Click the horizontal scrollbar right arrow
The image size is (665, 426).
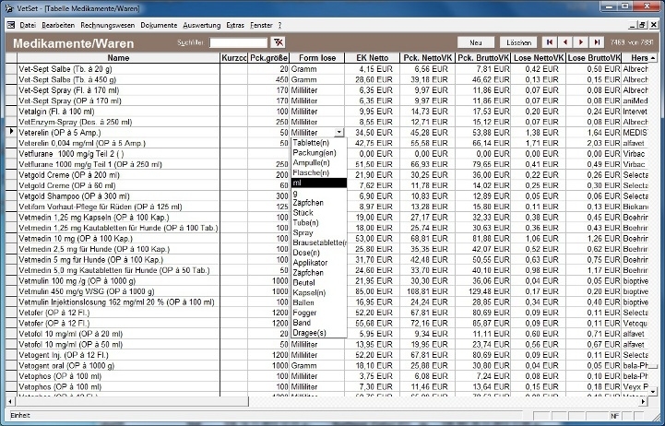tap(644, 401)
